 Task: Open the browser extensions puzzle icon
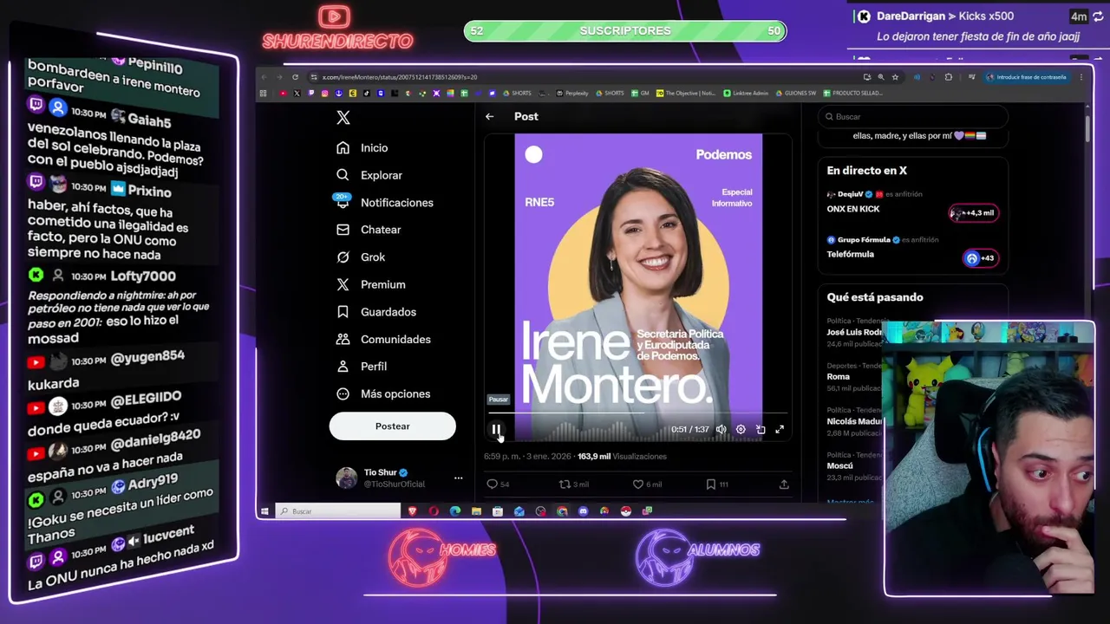click(x=948, y=77)
